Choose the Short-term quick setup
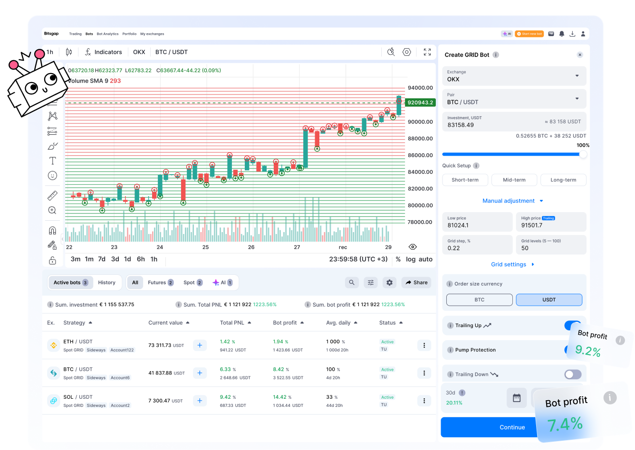 pyautogui.click(x=465, y=180)
